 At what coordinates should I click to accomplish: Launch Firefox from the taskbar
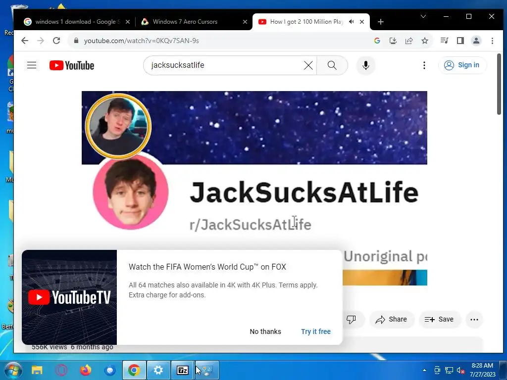point(86,370)
